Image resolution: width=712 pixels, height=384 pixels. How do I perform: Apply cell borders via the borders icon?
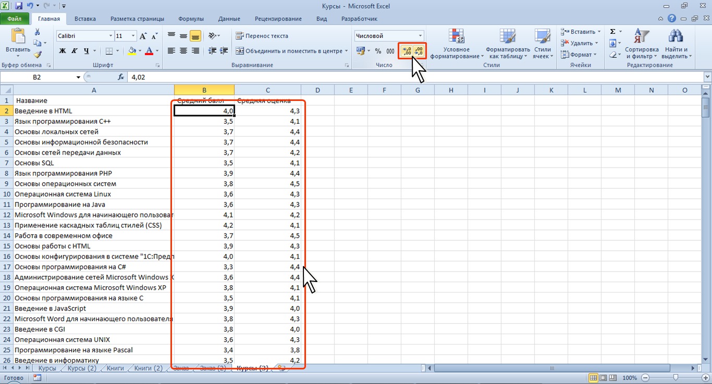[x=109, y=50]
